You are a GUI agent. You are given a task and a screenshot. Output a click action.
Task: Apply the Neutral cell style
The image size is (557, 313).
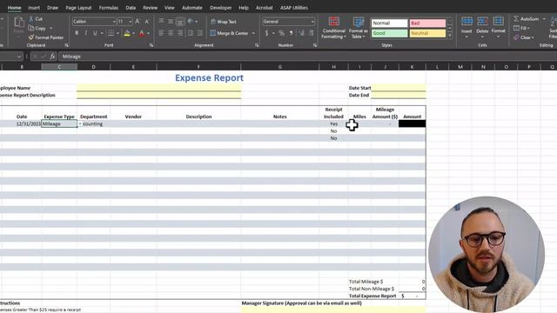[x=427, y=33]
